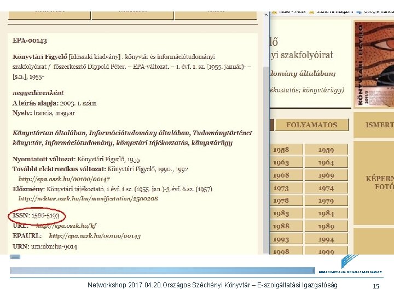This screenshot has height=295, width=394.
Task: Open the ISMERT menu button
Action: (x=374, y=125)
